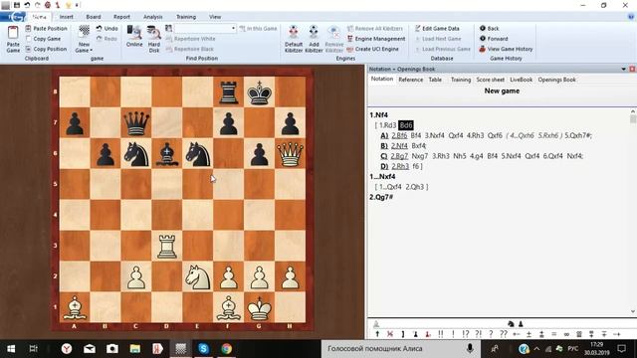Viewport: 637px width, 358px height.
Task: Click variation D) 2.Rh3
Action: click(x=400, y=166)
